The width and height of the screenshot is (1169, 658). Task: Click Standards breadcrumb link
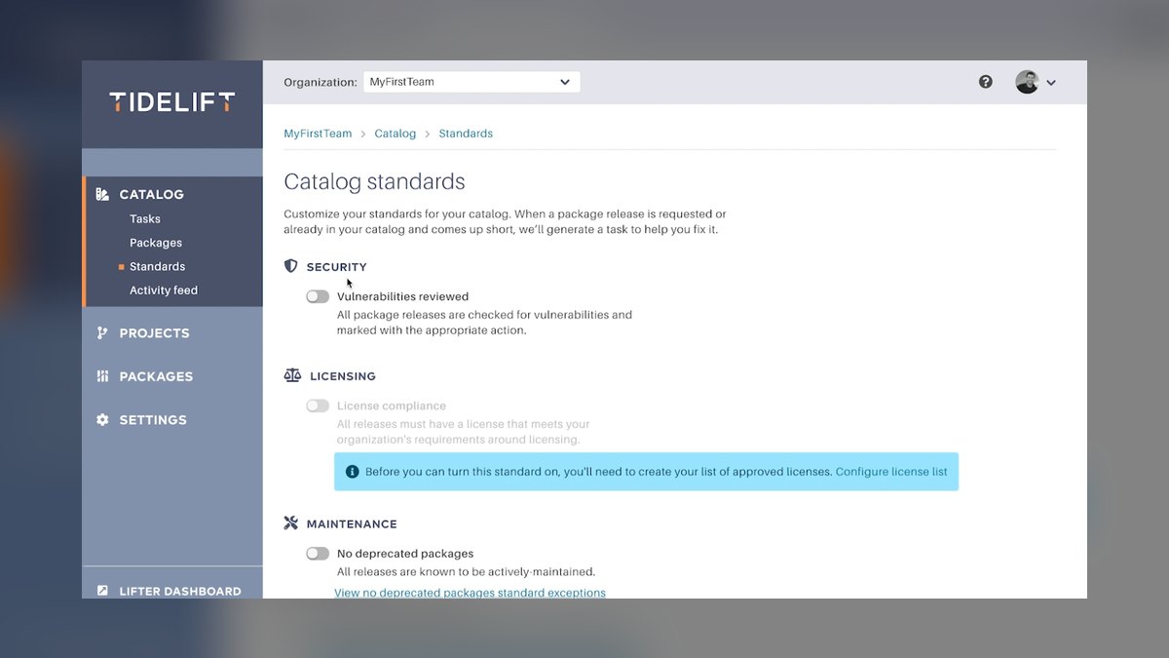466,134
